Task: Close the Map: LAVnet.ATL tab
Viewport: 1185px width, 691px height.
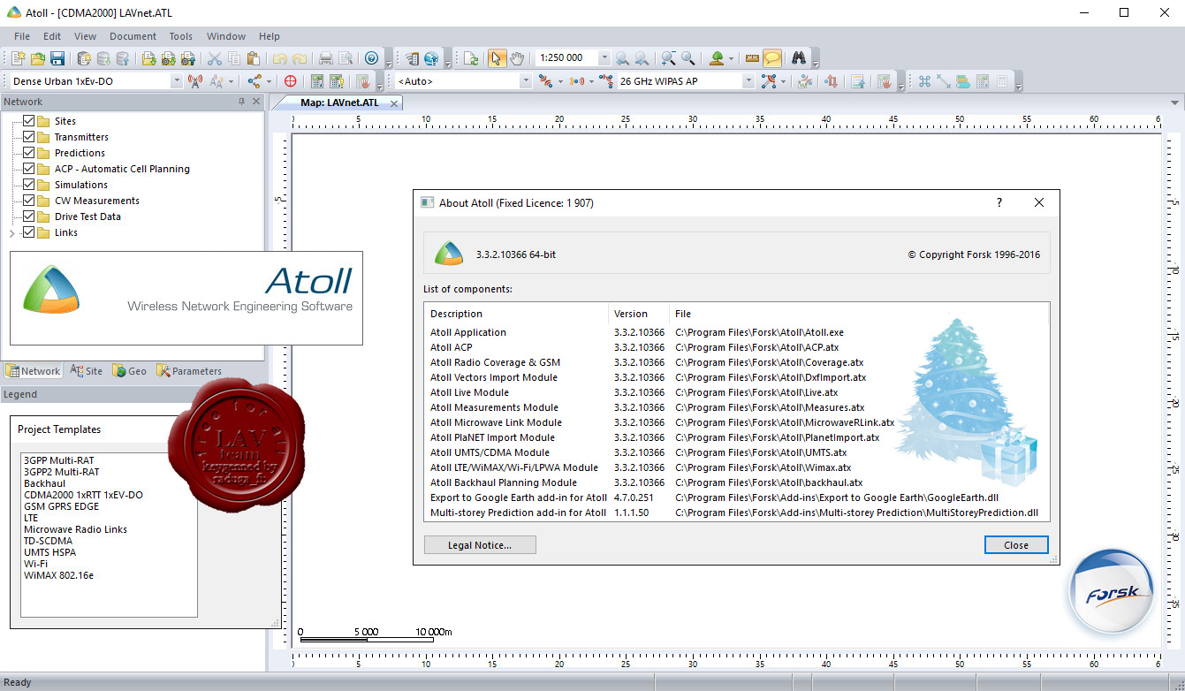Action: coord(394,103)
